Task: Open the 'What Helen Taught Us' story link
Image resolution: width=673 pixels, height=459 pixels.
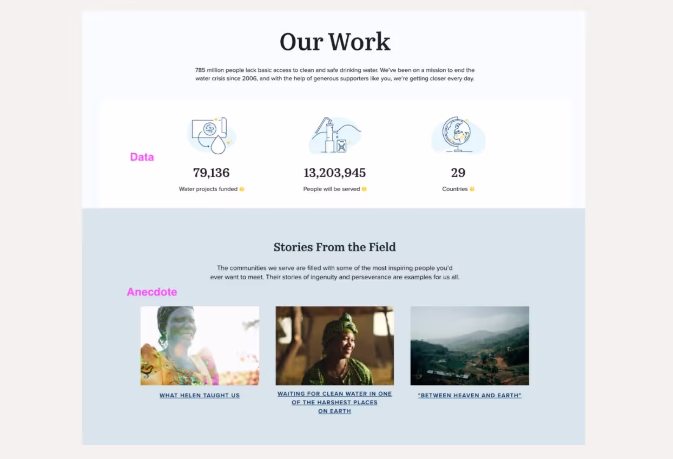Action: [199, 396]
